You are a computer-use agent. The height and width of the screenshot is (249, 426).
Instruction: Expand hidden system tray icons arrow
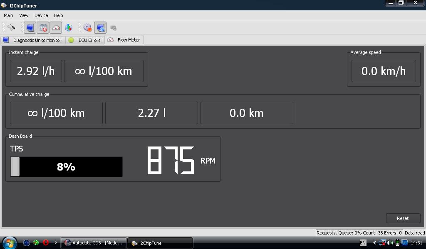pos(374,243)
